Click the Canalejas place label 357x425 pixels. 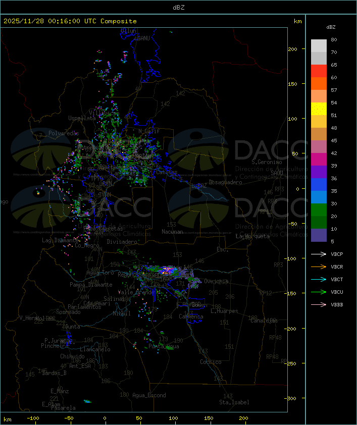point(264,321)
